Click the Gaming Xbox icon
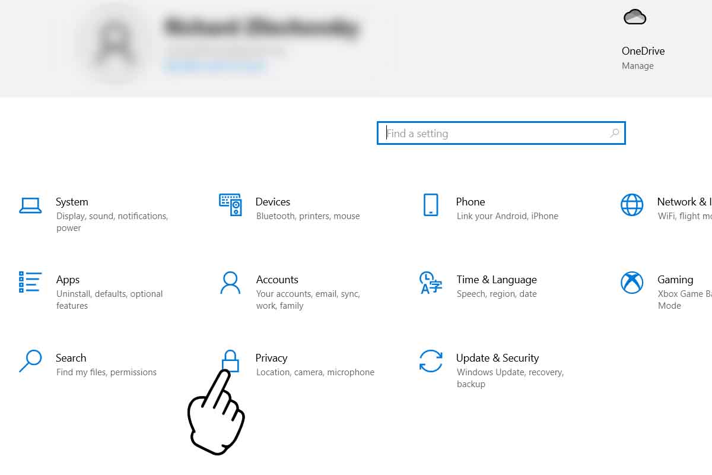Screen dimensions: 712x475 coord(632,283)
